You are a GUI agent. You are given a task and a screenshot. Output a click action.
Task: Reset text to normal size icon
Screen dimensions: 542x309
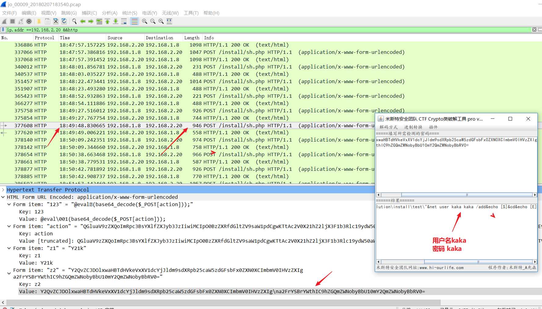[x=161, y=21]
